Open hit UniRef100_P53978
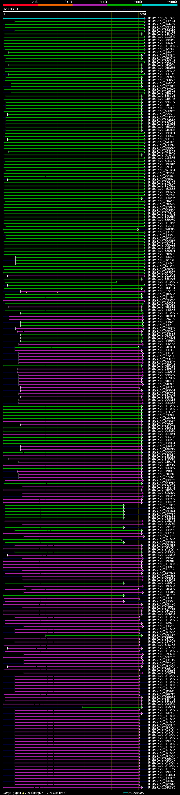 coord(161,195)
